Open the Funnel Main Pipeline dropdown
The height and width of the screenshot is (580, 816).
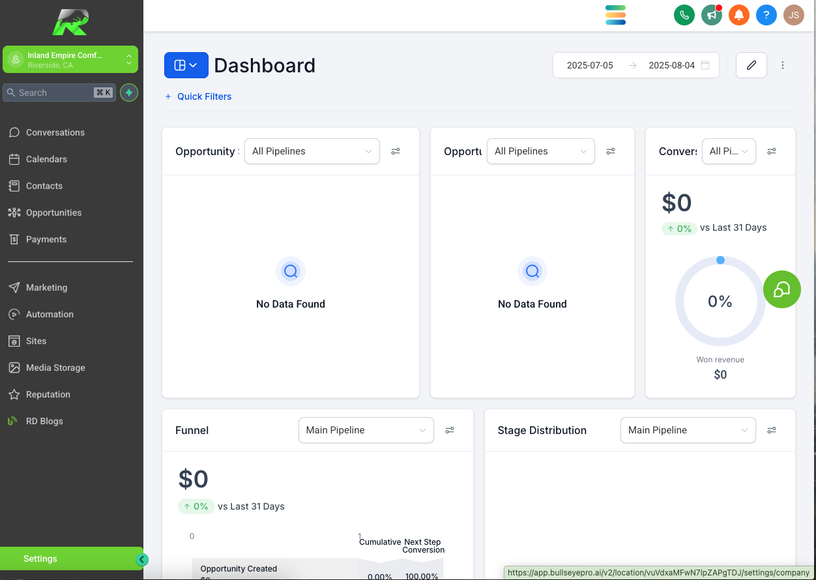pos(366,430)
